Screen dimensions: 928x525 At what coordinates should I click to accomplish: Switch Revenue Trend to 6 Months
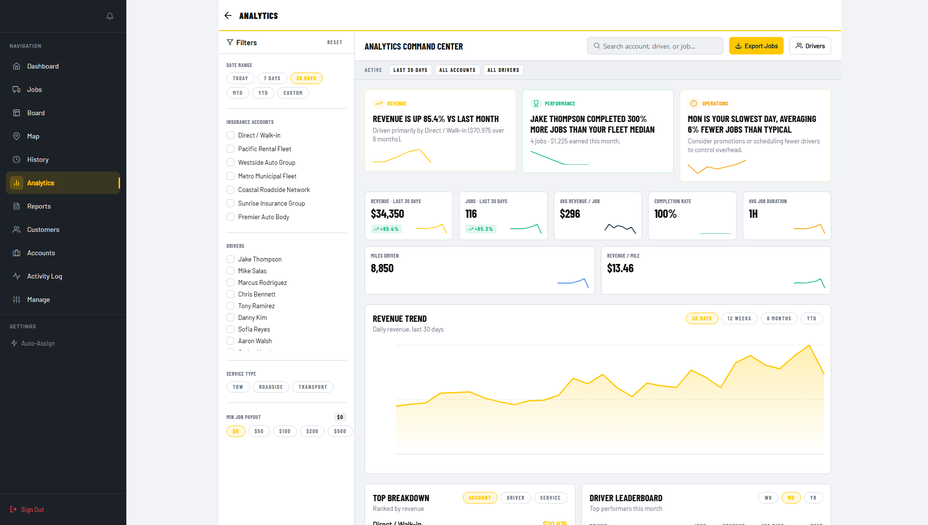[x=779, y=318]
